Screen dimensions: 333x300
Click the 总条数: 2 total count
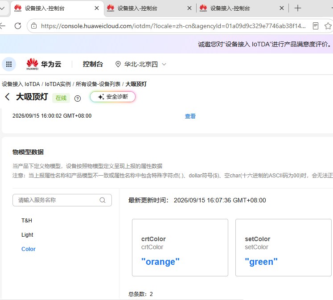(140, 294)
